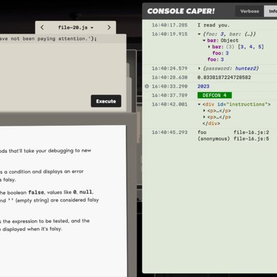Select the 'I read you.' log message
This screenshot has width=277, height=277.
213,25
